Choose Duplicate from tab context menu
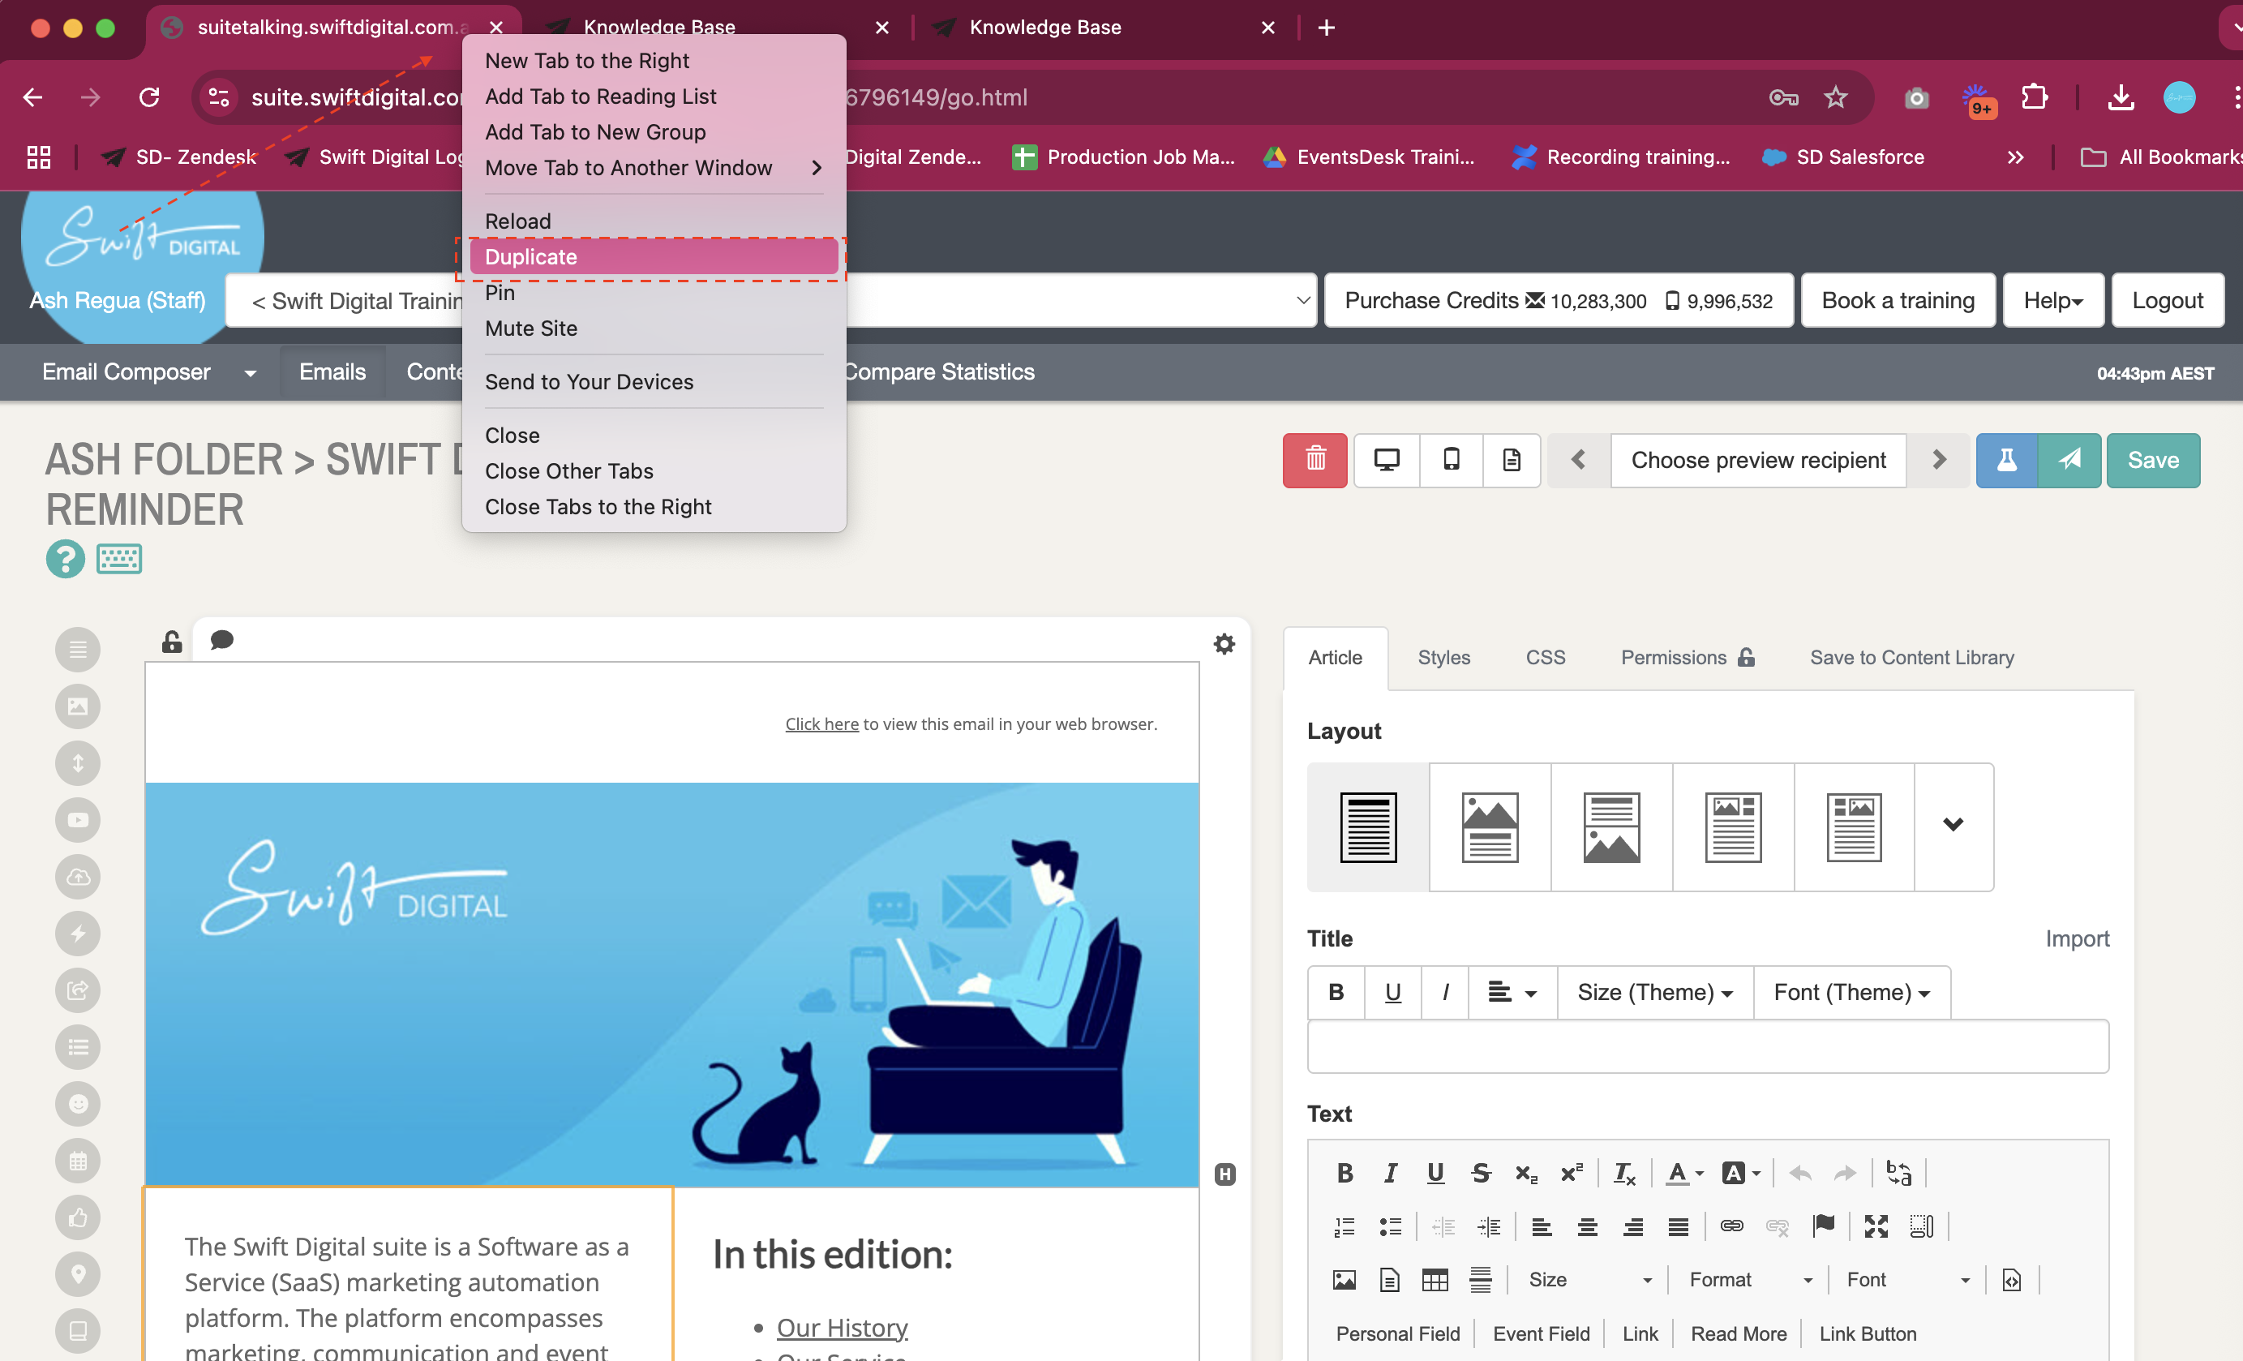This screenshot has width=2243, height=1361. click(654, 257)
